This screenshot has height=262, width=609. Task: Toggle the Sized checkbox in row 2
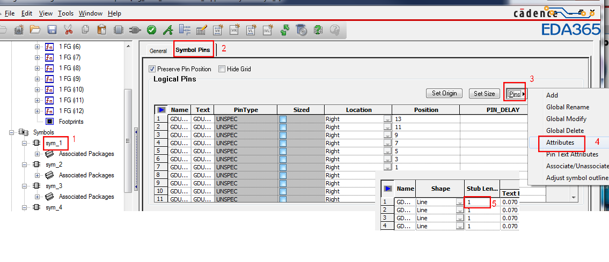[x=283, y=127]
